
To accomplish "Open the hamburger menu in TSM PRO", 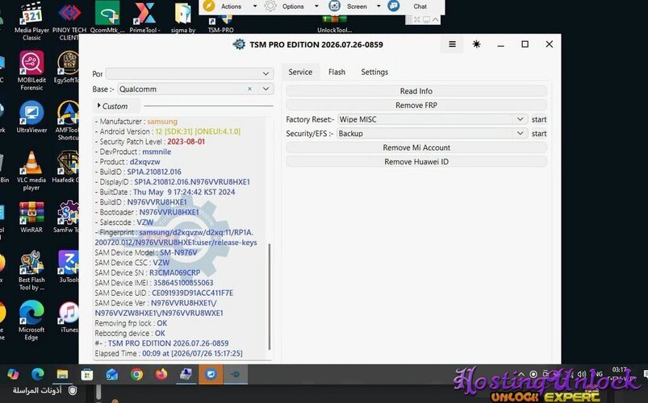I will pos(453,44).
